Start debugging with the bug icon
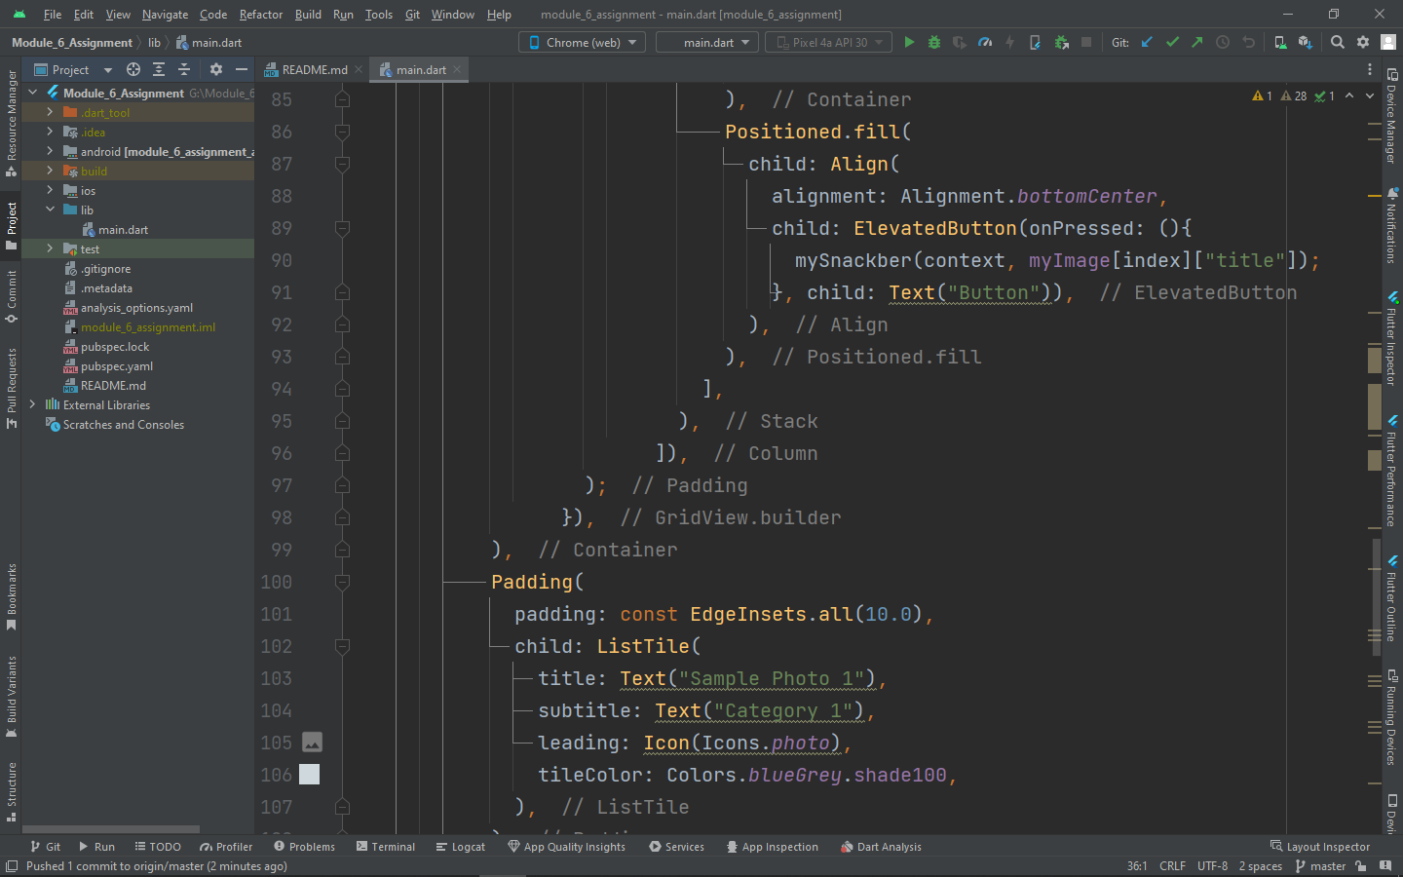This screenshot has height=877, width=1403. click(x=932, y=42)
